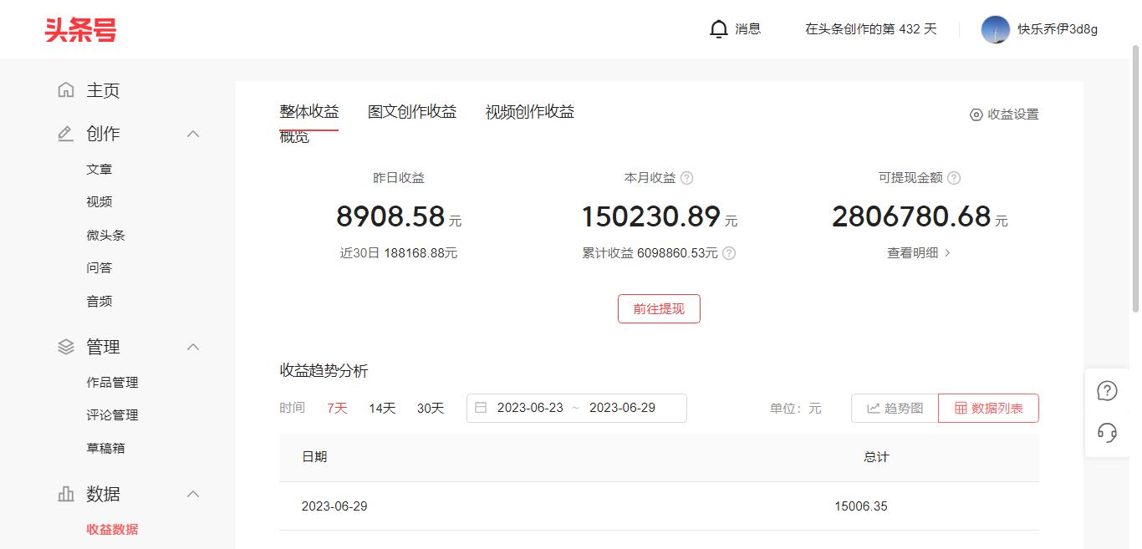Open the 收益设置 settings icon
This screenshot has width=1142, height=549.
976,114
